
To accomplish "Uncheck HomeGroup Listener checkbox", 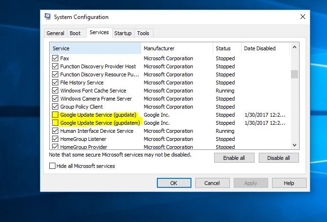I will 55,139.
